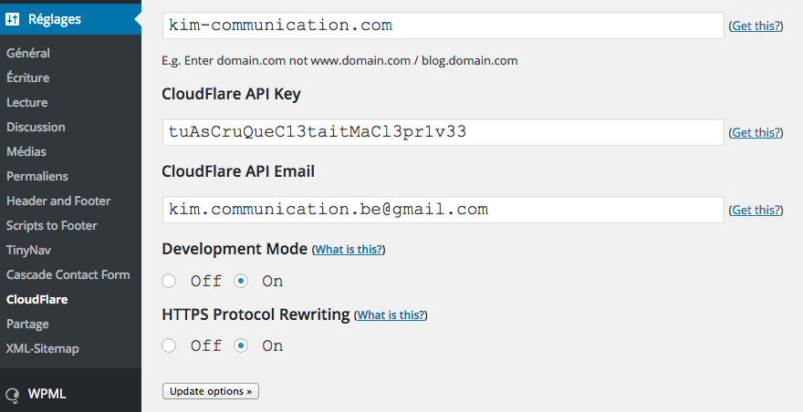Select Cascade Contact Form in sidebar

point(68,274)
